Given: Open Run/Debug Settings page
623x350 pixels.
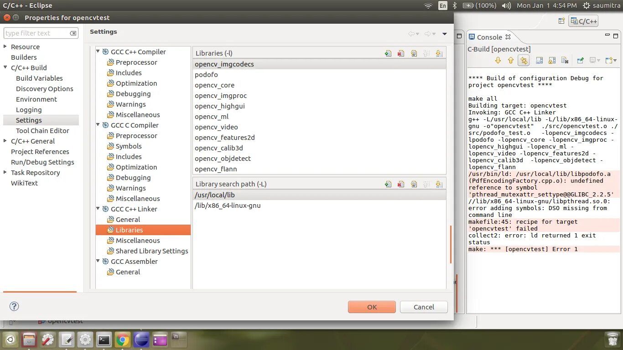Looking at the screenshot, I should tap(42, 162).
